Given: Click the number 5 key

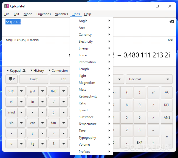Looking at the screenshot, I should [127, 118].
